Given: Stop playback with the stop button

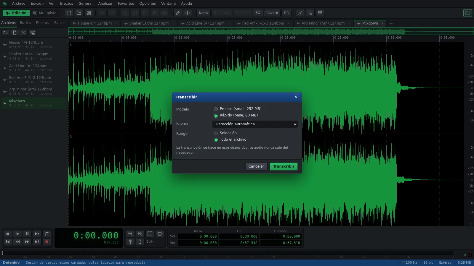Looking at the screenshot, I should 8,234.
